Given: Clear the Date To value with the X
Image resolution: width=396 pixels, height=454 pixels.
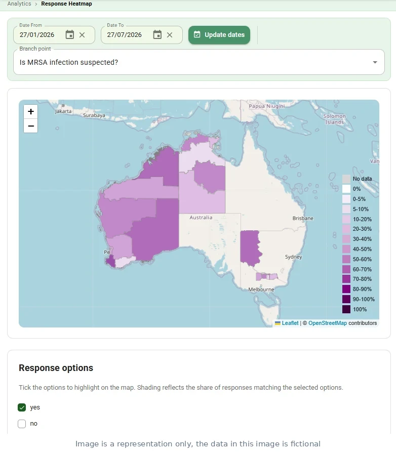Looking at the screenshot, I should pyautogui.click(x=170, y=35).
